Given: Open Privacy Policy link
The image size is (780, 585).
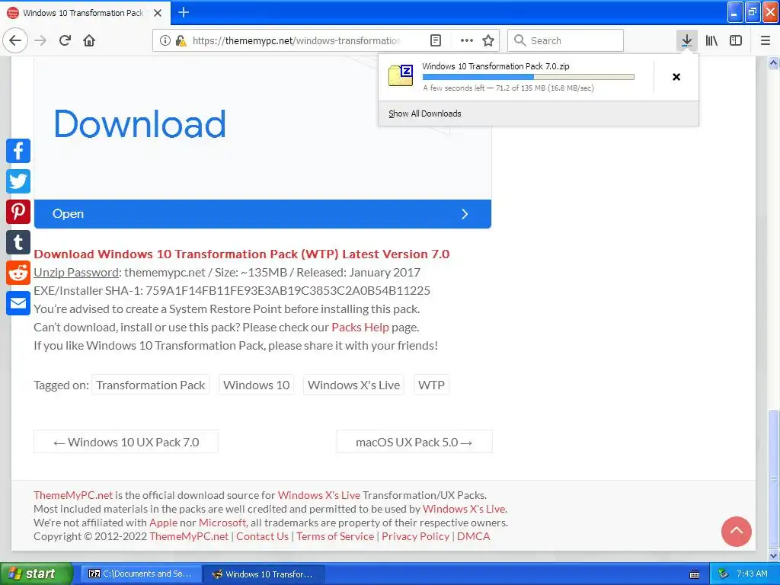Looking at the screenshot, I should (x=415, y=536).
